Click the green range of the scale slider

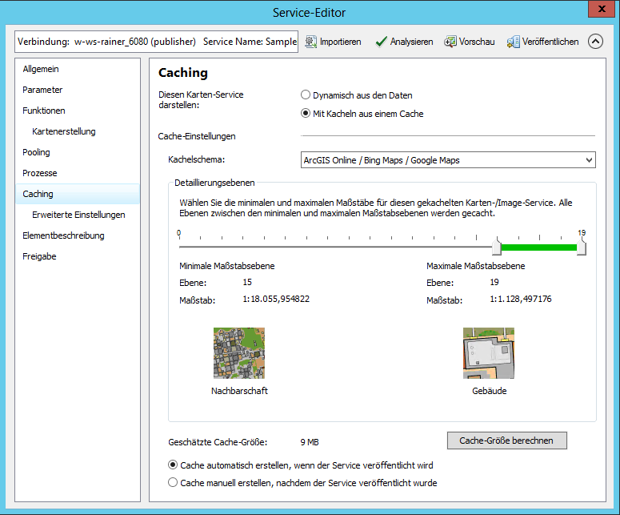(539, 247)
